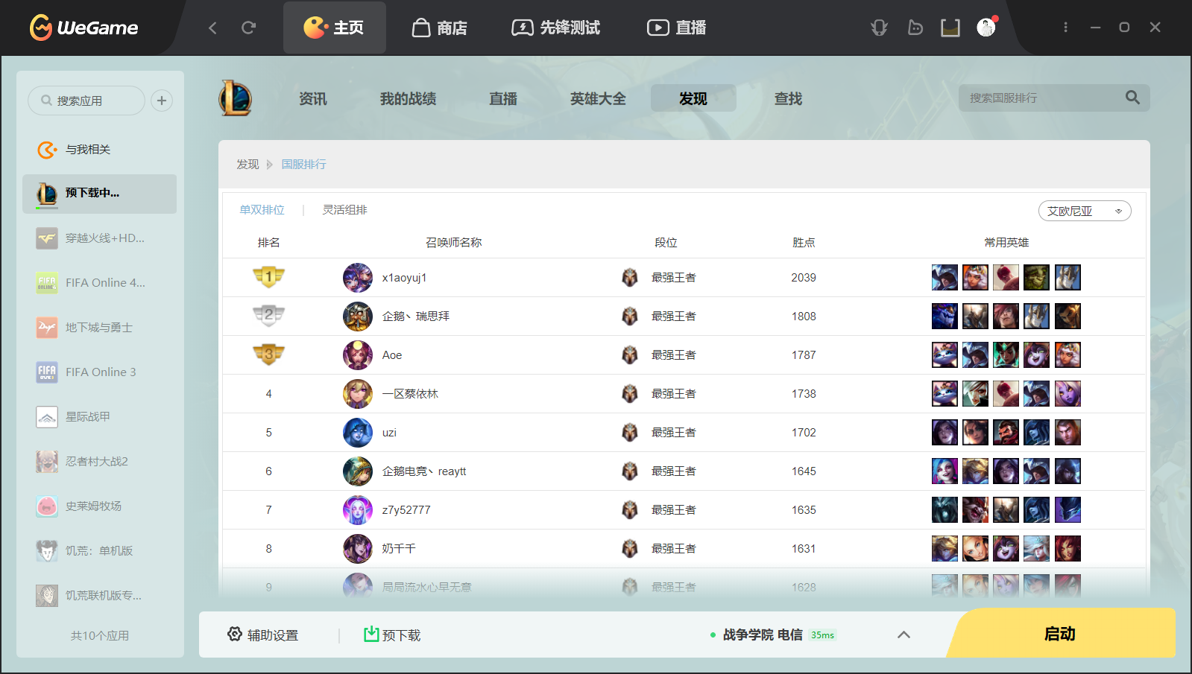Click the 发现 breadcrumb link
1192x674 pixels.
tap(247, 165)
